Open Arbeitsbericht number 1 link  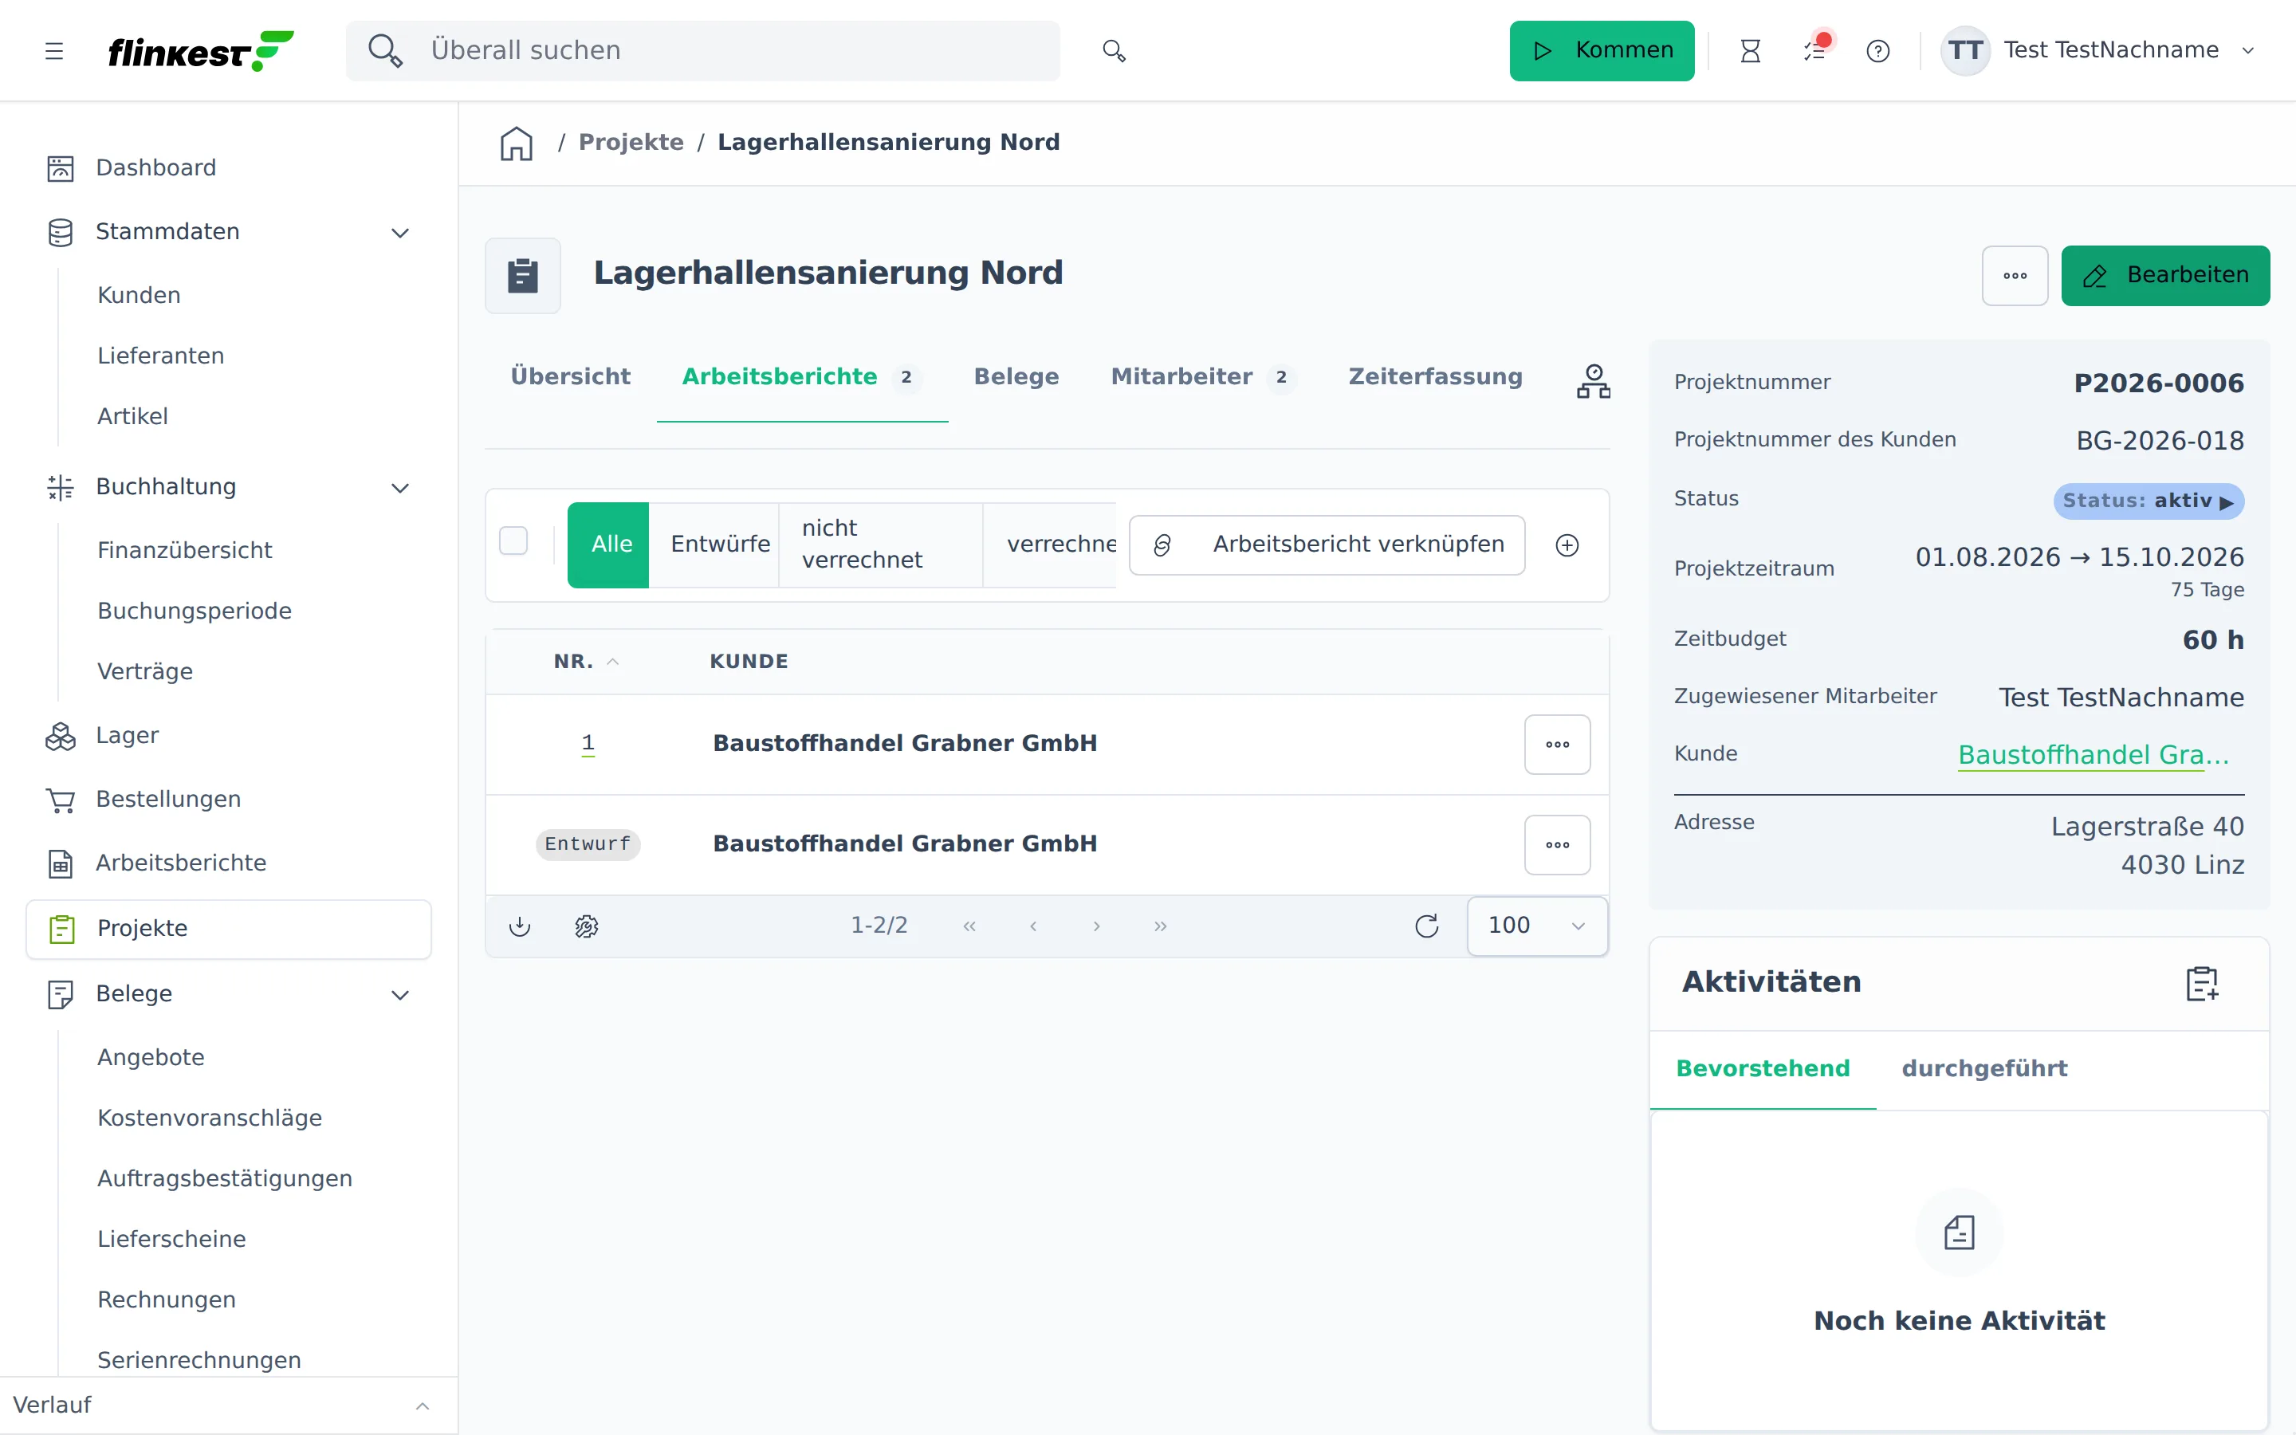pyautogui.click(x=588, y=743)
